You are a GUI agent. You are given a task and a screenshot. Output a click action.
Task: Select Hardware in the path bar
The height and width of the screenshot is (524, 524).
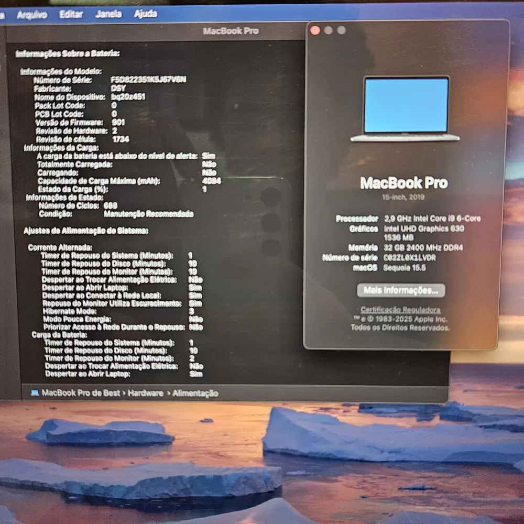tap(145, 393)
